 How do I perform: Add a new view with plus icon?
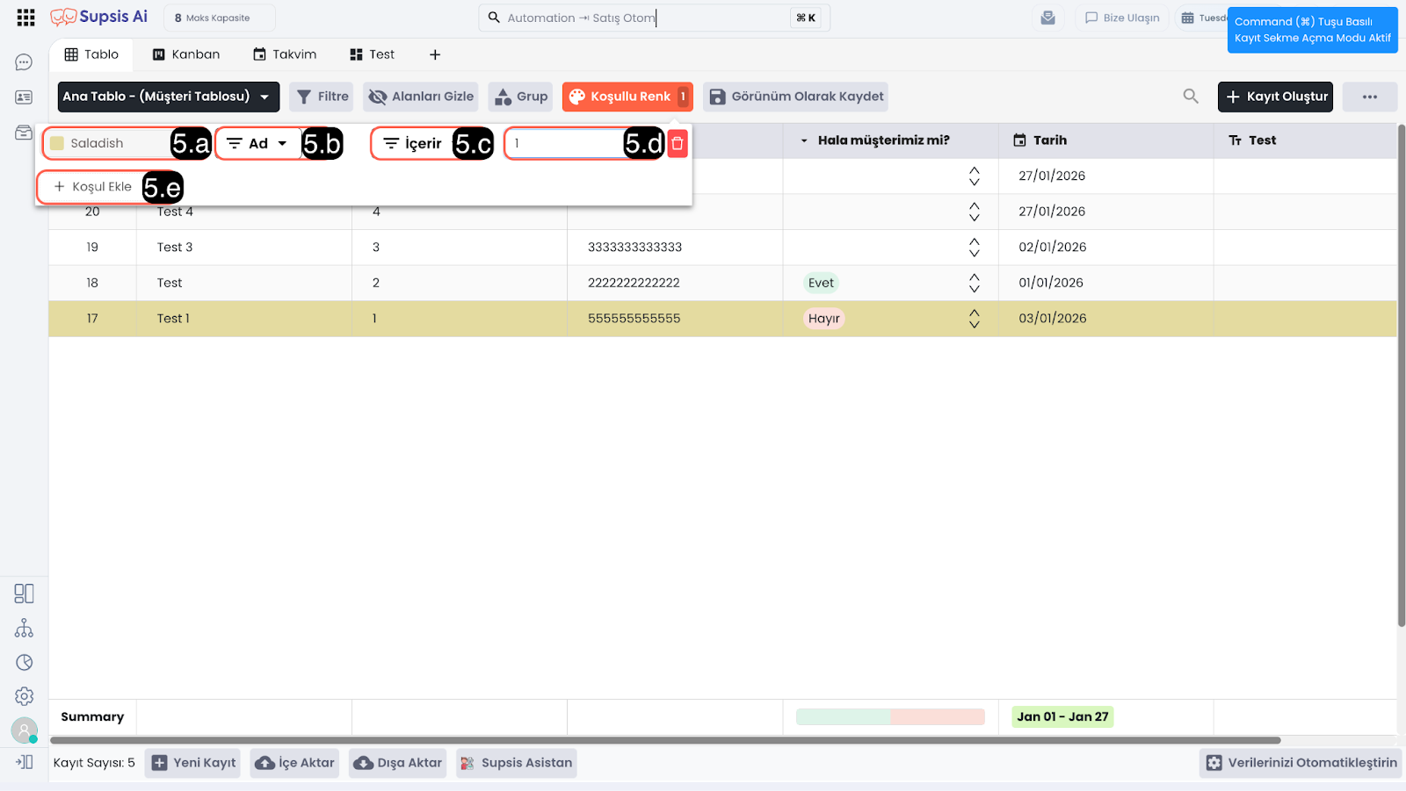click(x=435, y=54)
